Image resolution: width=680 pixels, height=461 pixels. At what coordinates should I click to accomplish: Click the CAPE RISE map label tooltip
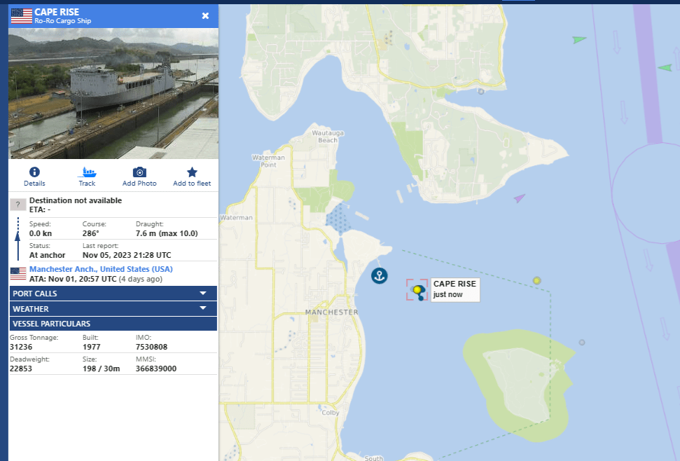click(455, 289)
